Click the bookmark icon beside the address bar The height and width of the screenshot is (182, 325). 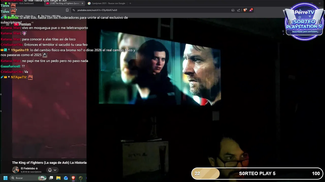67,10
